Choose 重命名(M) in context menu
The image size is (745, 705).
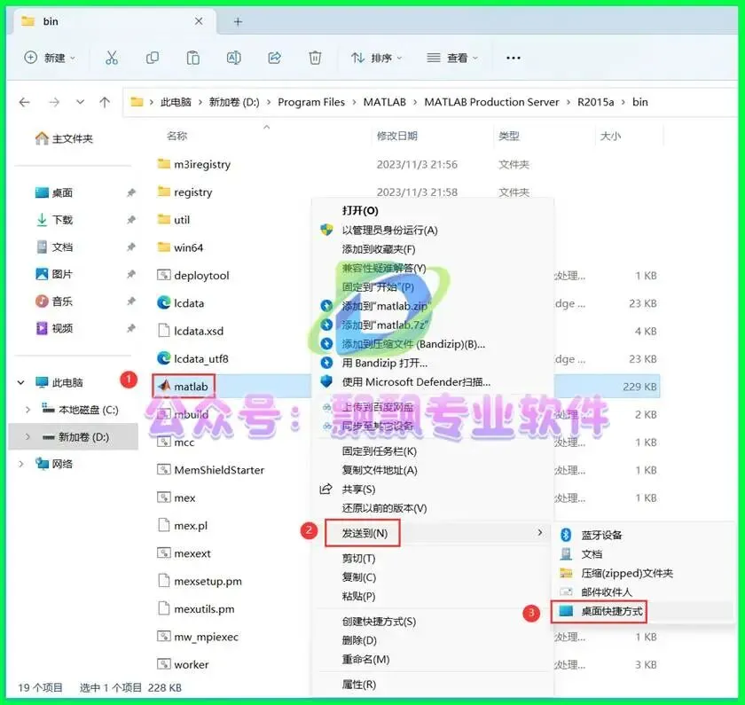[x=365, y=660]
